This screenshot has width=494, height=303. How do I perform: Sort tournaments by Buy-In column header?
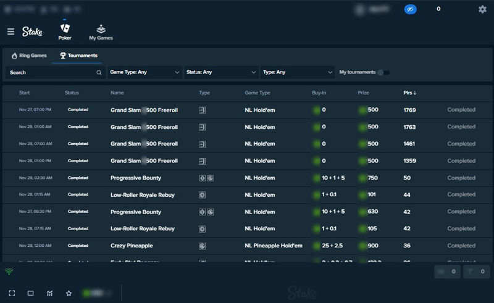click(x=320, y=93)
